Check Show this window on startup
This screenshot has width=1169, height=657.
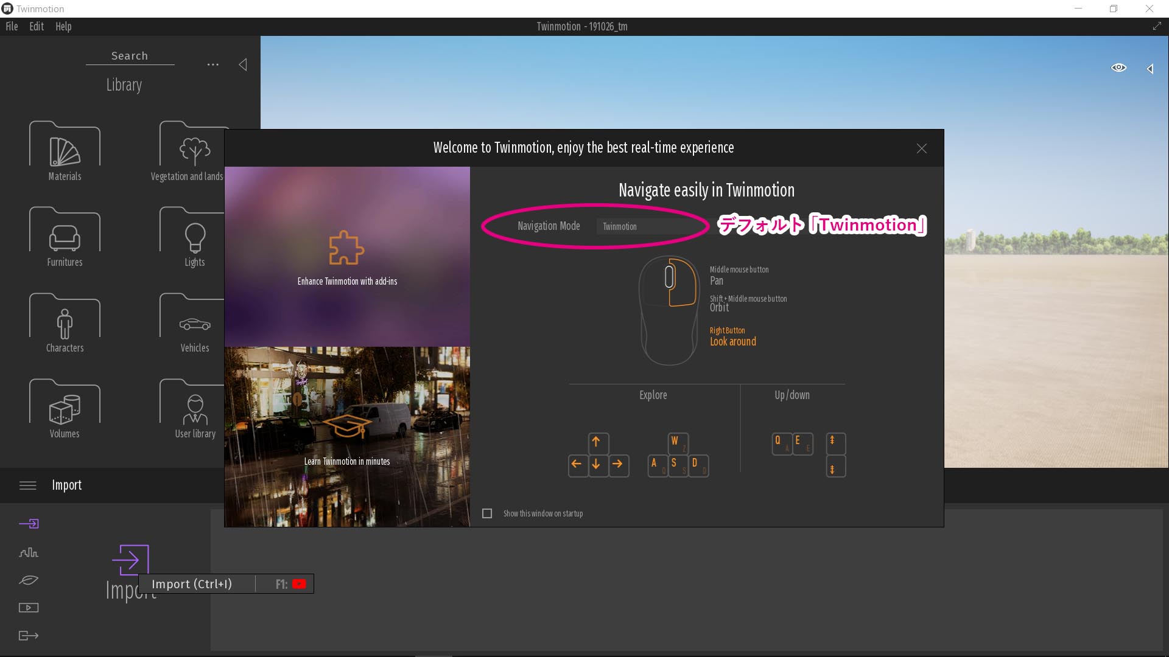[487, 513]
